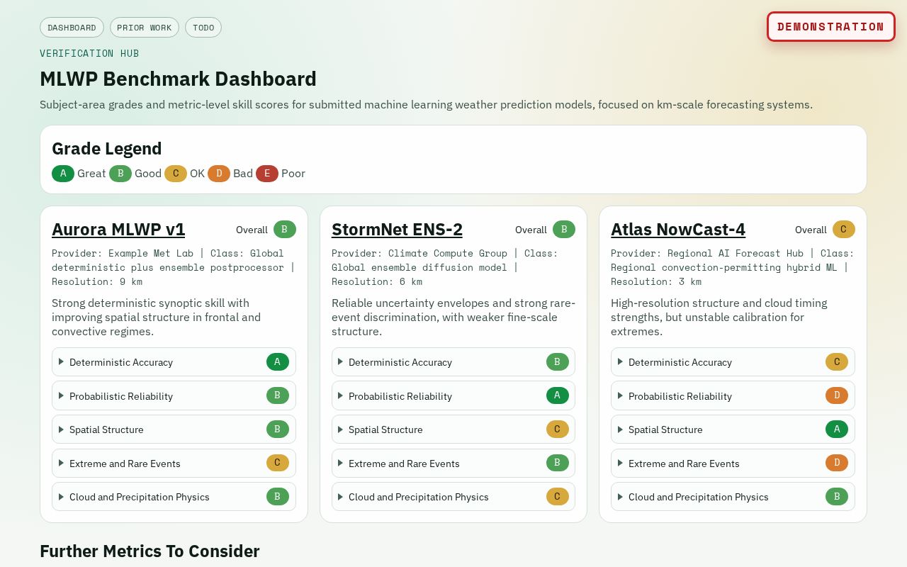The image size is (907, 567).
Task: Click StormNet ENS-2's Overall B badge
Action: coord(564,230)
